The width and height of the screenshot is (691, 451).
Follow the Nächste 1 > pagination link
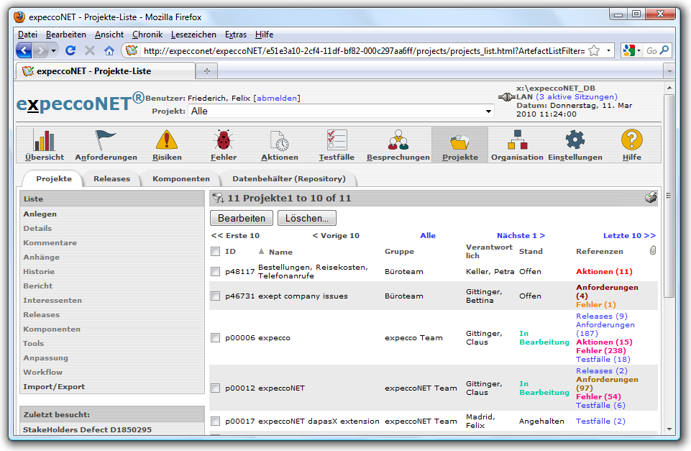[521, 236]
